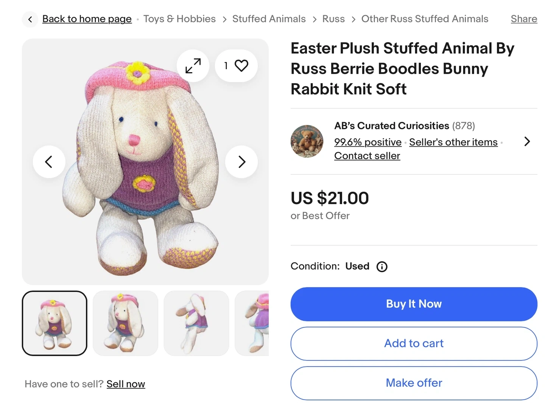Click the Add to cart button
The image size is (545, 403).
(414, 343)
